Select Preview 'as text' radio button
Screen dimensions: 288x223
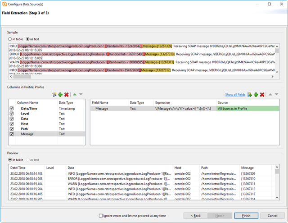pyautogui.click(x=27, y=160)
